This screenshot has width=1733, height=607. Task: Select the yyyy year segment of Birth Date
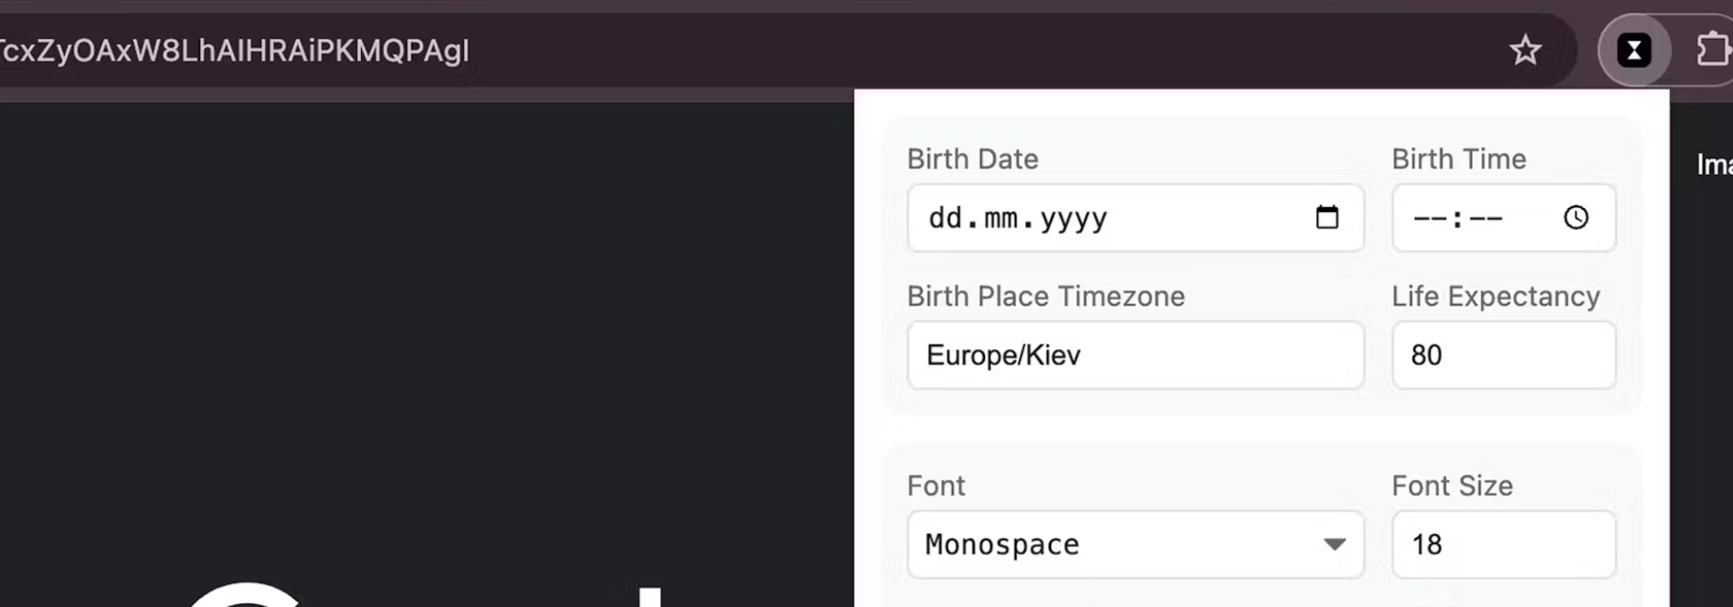pos(1073,218)
